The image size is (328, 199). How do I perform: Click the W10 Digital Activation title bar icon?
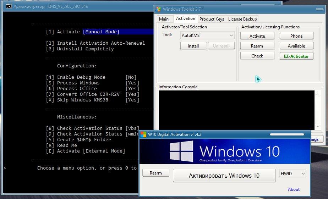click(x=143, y=134)
